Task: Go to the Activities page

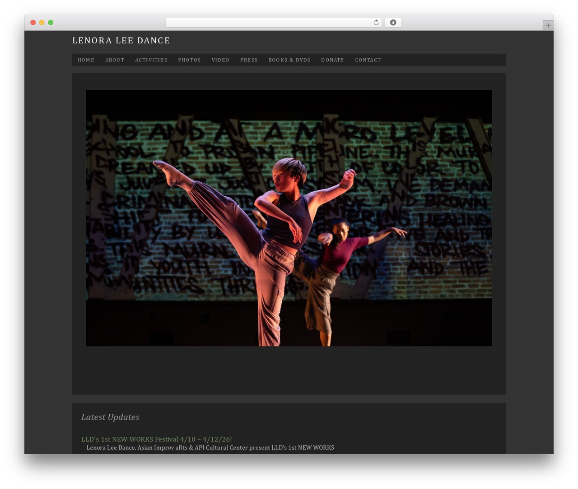Action: [x=151, y=60]
